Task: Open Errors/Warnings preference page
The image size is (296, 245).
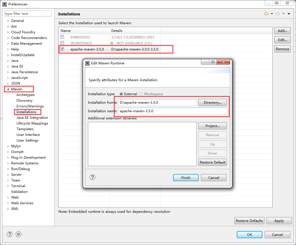Action: coord(30,106)
